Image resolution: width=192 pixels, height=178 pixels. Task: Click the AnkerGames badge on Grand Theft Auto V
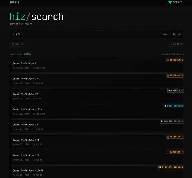(x=175, y=60)
